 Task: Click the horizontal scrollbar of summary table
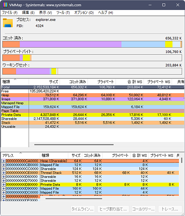pos(74,145)
